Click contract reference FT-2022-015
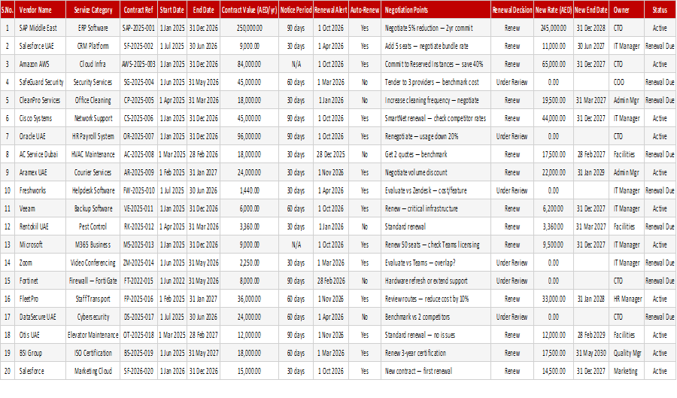Viewport: 677px width, 398px height. 138,281
